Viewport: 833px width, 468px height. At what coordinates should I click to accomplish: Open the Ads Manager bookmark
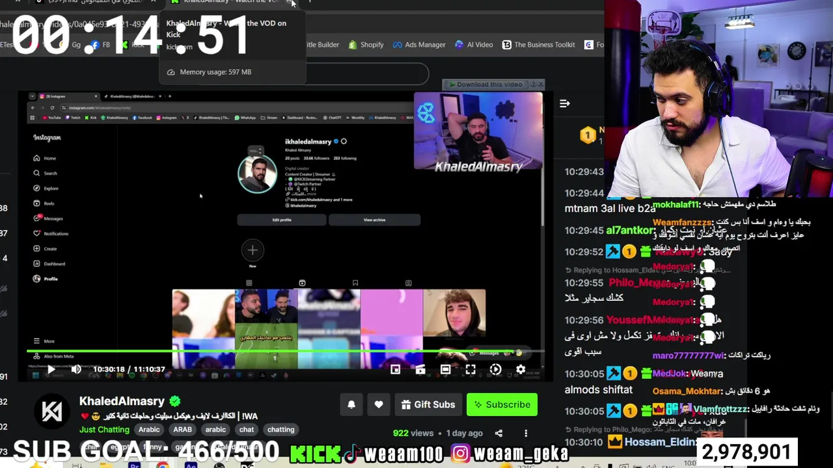[418, 45]
